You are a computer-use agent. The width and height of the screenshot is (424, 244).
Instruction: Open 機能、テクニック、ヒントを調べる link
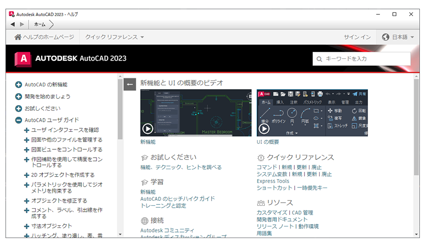coord(181,167)
